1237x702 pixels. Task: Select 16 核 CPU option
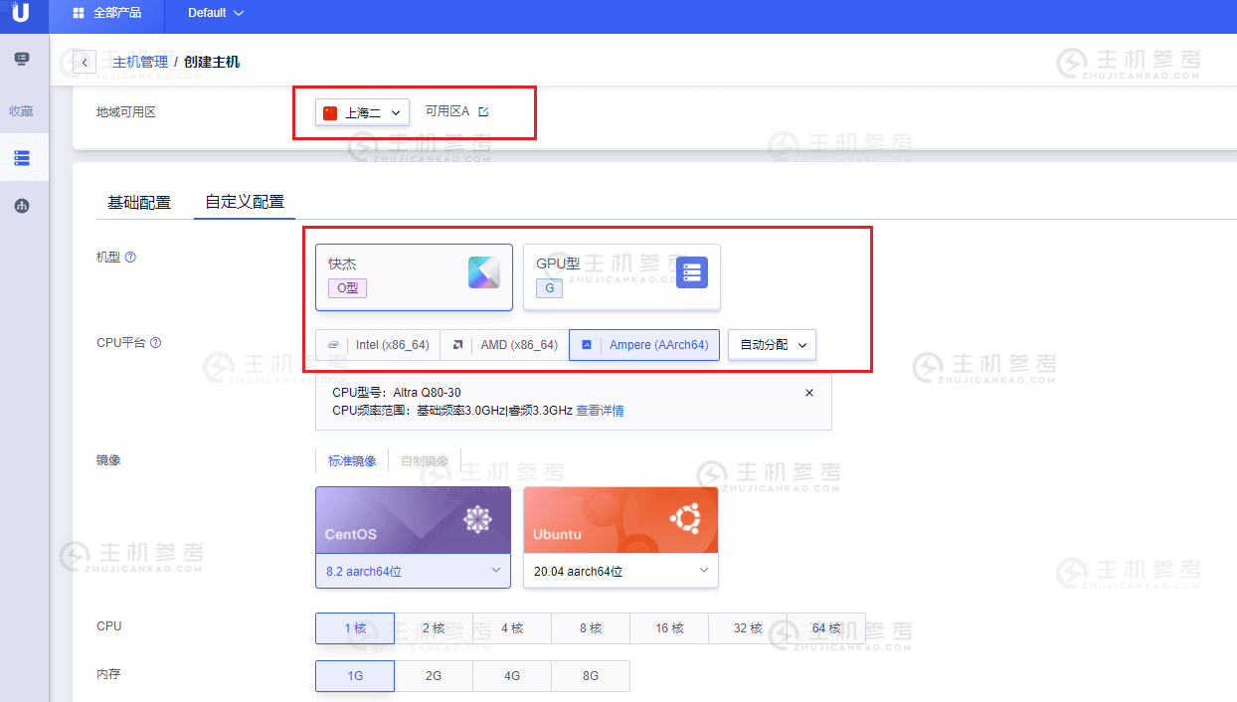point(669,628)
